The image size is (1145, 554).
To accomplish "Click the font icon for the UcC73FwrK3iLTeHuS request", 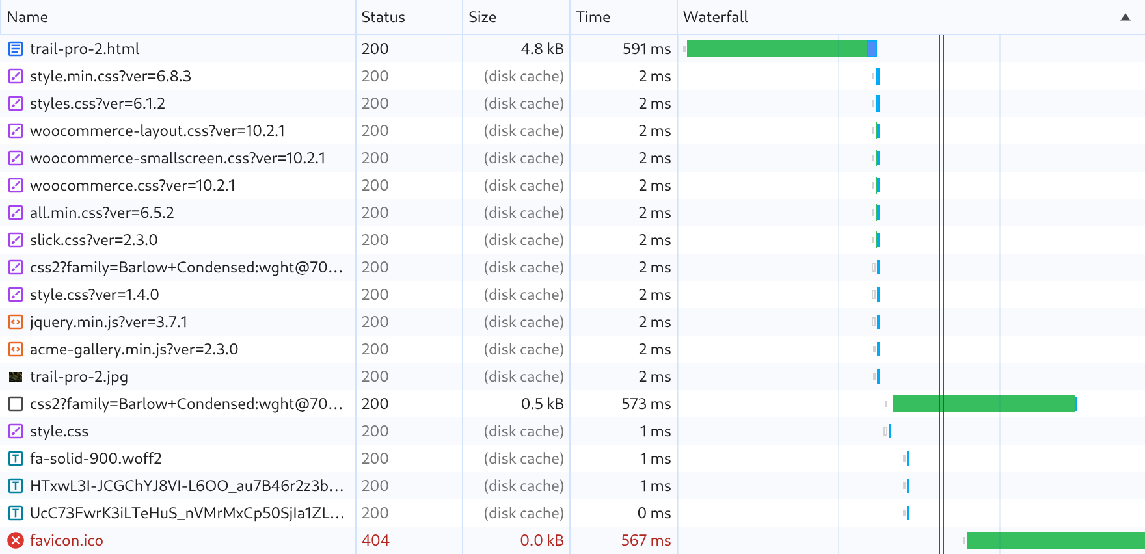I will click(x=16, y=513).
